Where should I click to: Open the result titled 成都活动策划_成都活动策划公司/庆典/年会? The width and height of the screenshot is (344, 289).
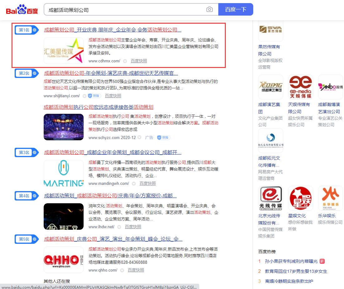click(x=110, y=195)
